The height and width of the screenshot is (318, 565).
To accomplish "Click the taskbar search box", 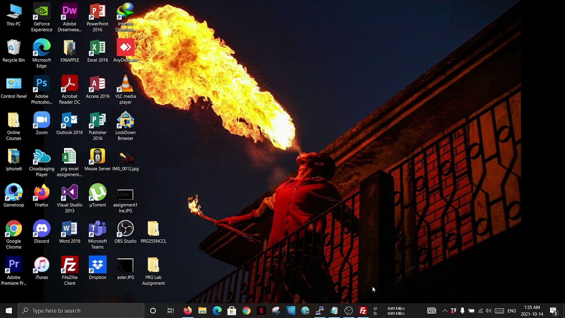I will (x=81, y=310).
